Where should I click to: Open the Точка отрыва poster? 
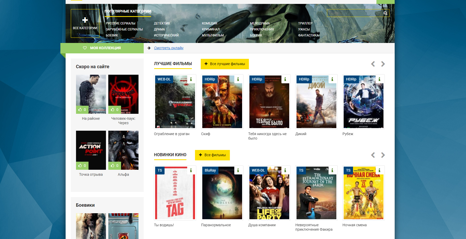tap(91, 150)
